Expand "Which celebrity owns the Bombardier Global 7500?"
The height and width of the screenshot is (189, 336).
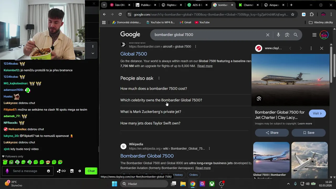(x=186, y=100)
